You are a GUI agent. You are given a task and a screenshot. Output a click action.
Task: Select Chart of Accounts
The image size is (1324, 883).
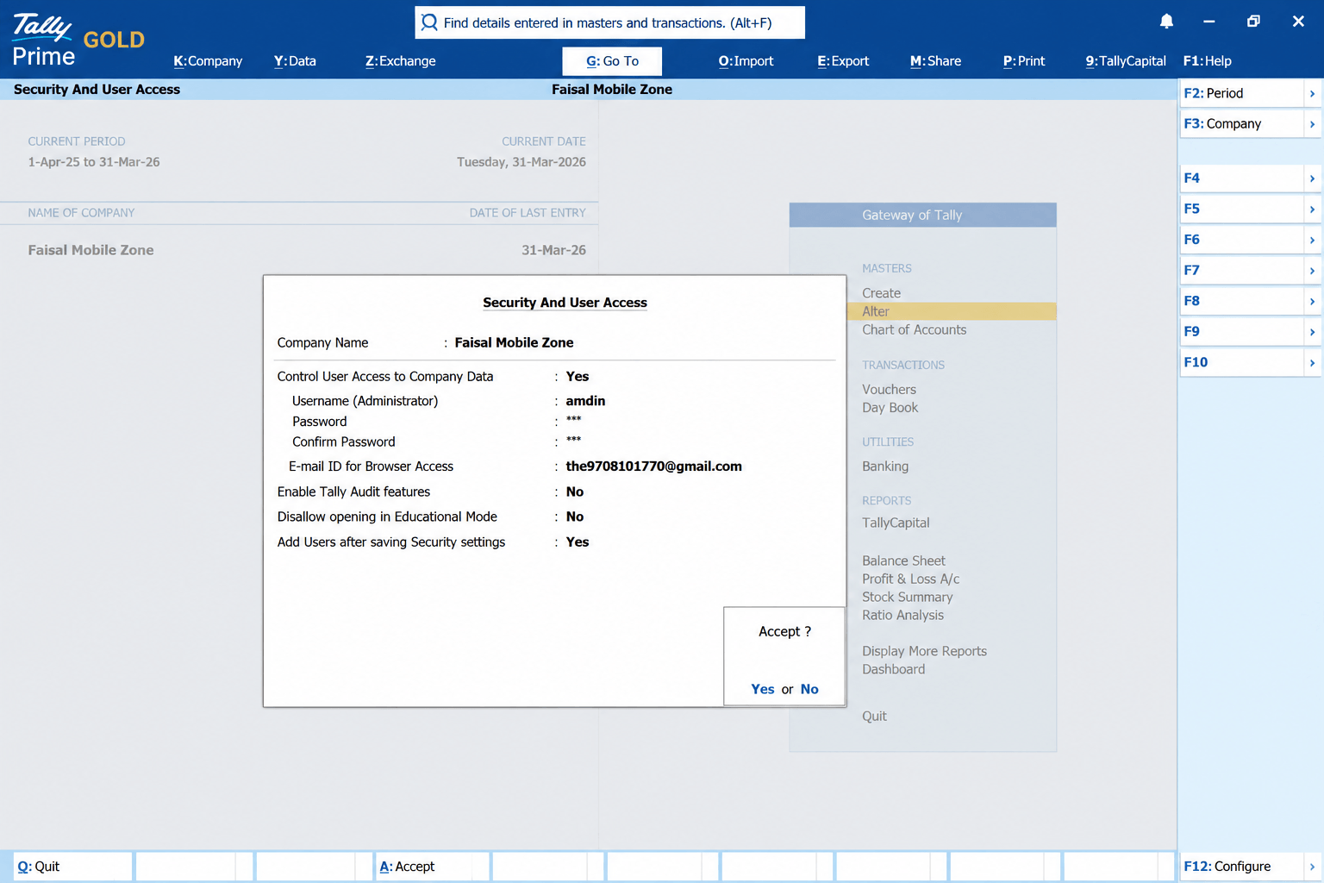(x=914, y=329)
